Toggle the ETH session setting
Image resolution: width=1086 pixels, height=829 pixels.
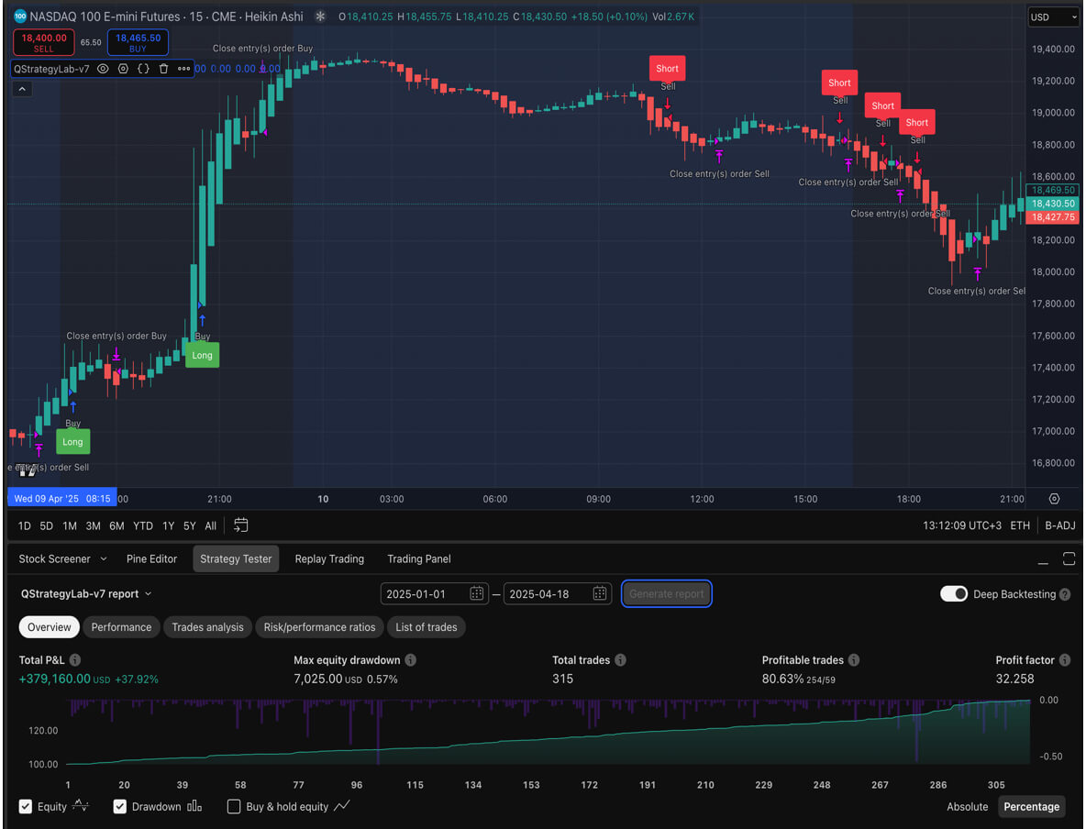pos(1020,525)
